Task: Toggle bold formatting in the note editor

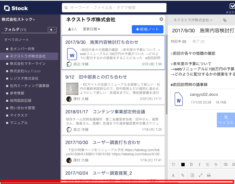Action: (x=191, y=164)
